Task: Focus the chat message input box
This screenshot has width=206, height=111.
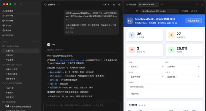Action: 82,106
